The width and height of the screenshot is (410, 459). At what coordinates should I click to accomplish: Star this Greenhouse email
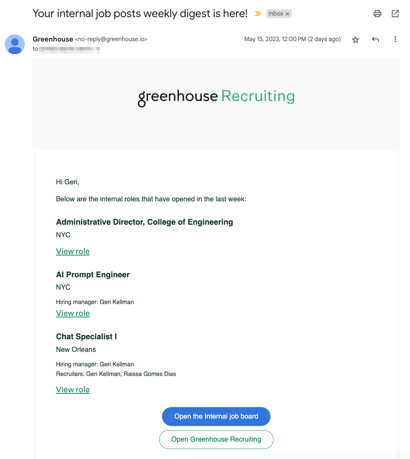[x=356, y=39]
